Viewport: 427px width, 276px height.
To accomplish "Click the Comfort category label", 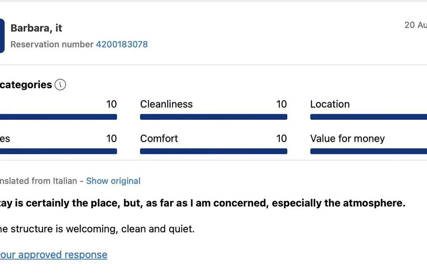I will coord(159,138).
